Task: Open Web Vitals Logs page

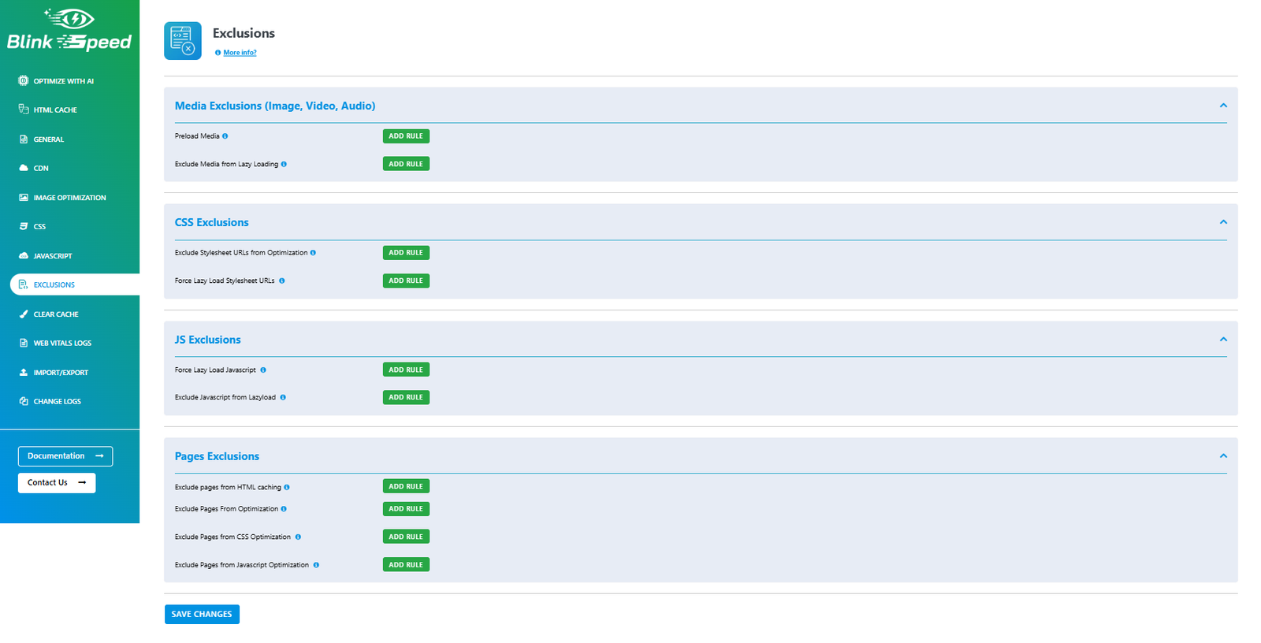Action: [62, 344]
